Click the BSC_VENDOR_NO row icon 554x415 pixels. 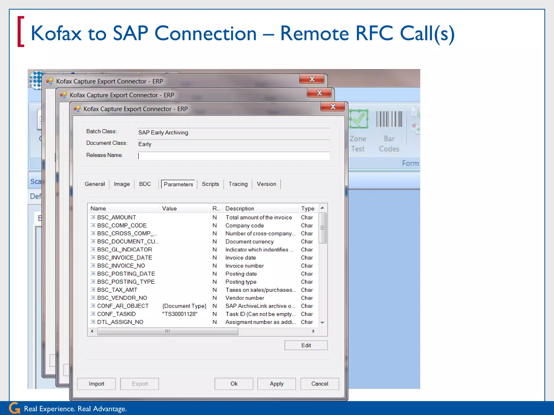(x=93, y=298)
